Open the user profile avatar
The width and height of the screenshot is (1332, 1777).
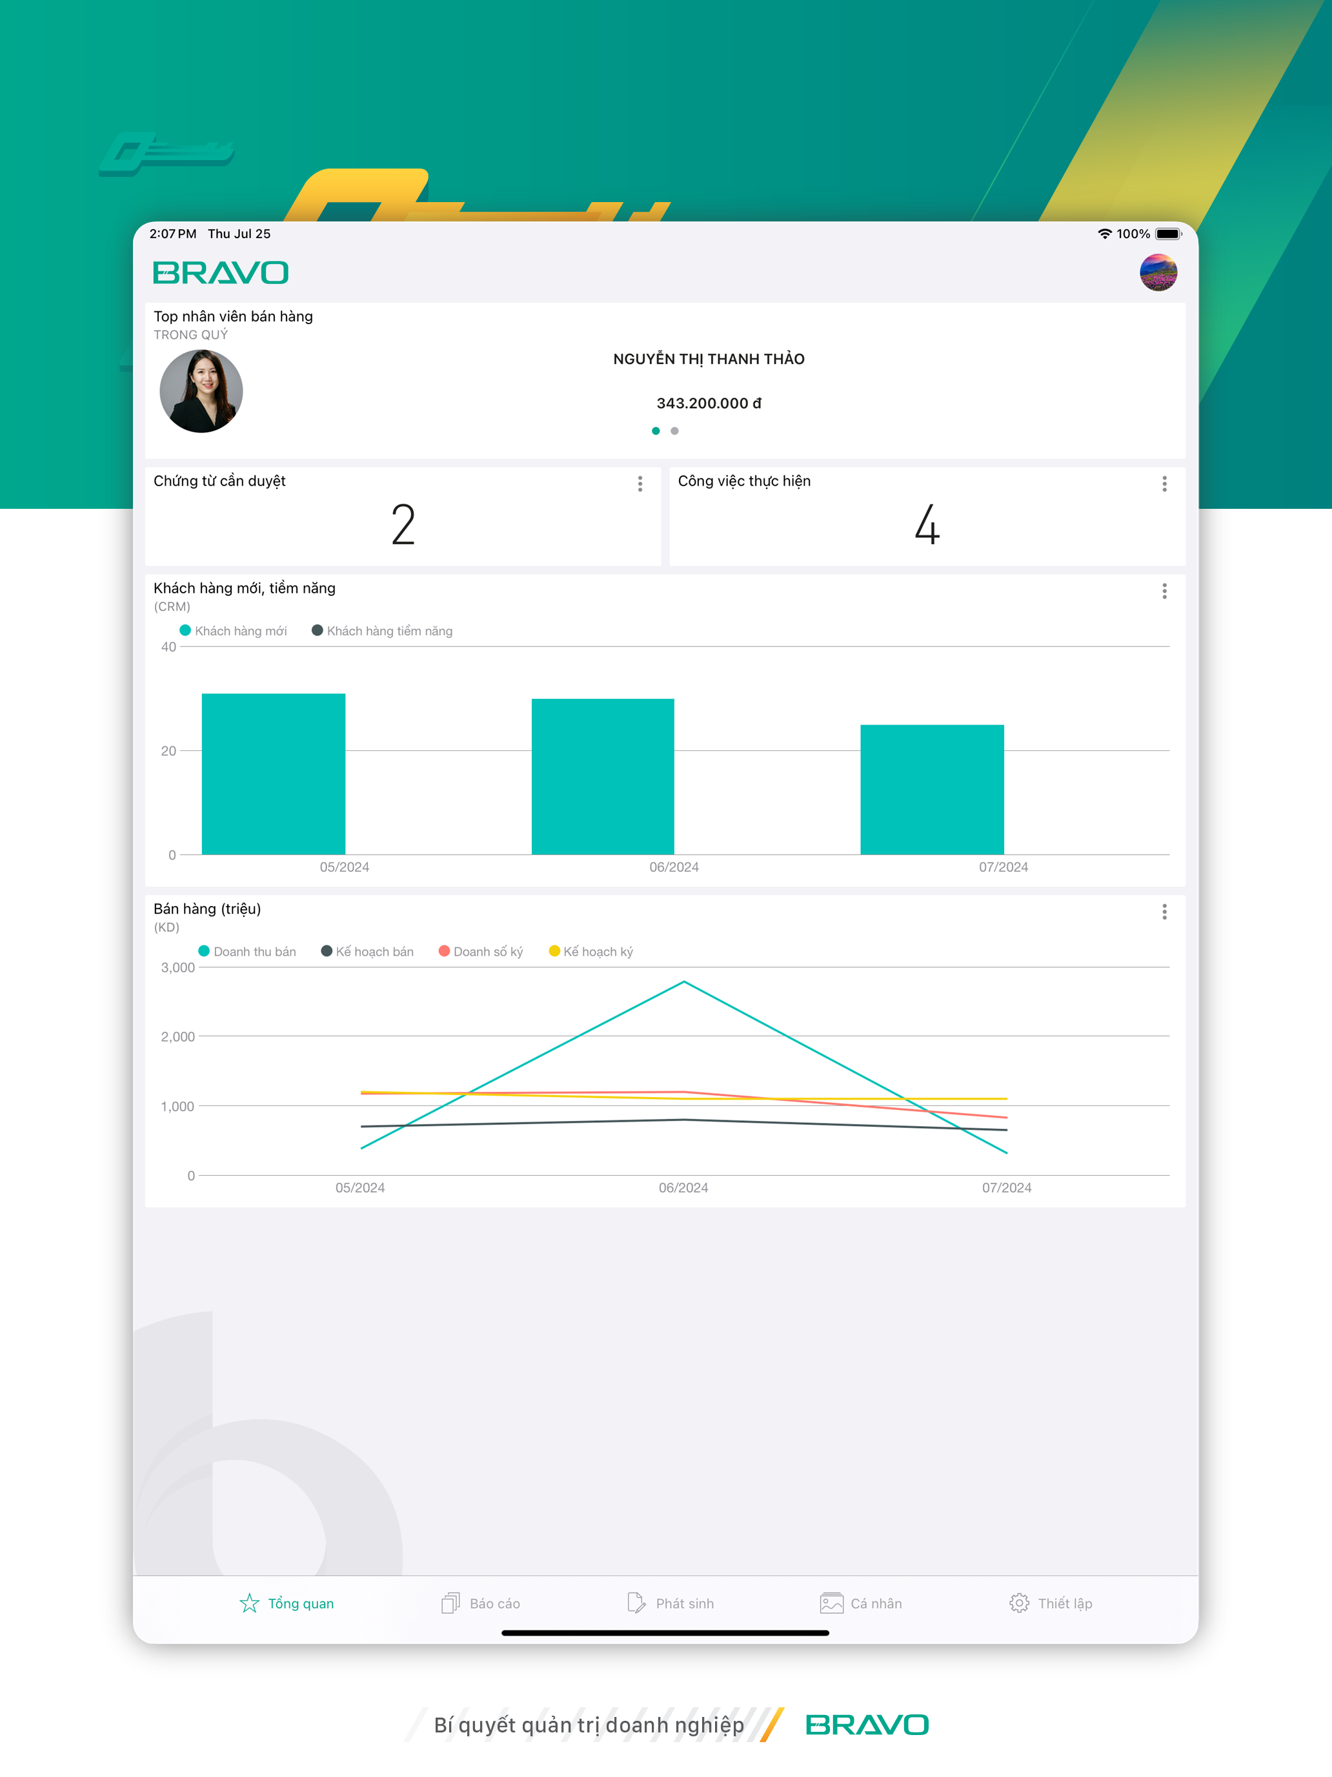pyautogui.click(x=1158, y=272)
